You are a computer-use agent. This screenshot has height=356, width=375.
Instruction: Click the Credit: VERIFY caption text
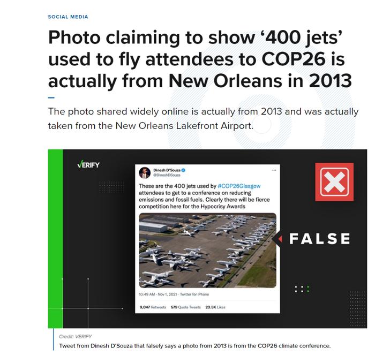[75, 336]
